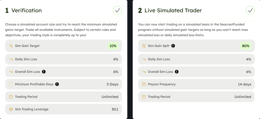Open info icon by Live Trader Overall Sim Loss
Image resolution: width=260 pixels, height=119 pixels.
pos(177,72)
